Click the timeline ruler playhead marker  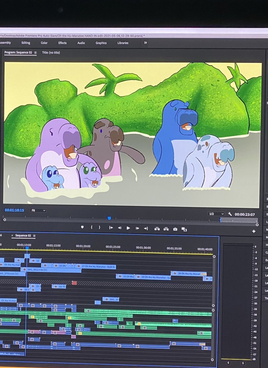click(27, 248)
